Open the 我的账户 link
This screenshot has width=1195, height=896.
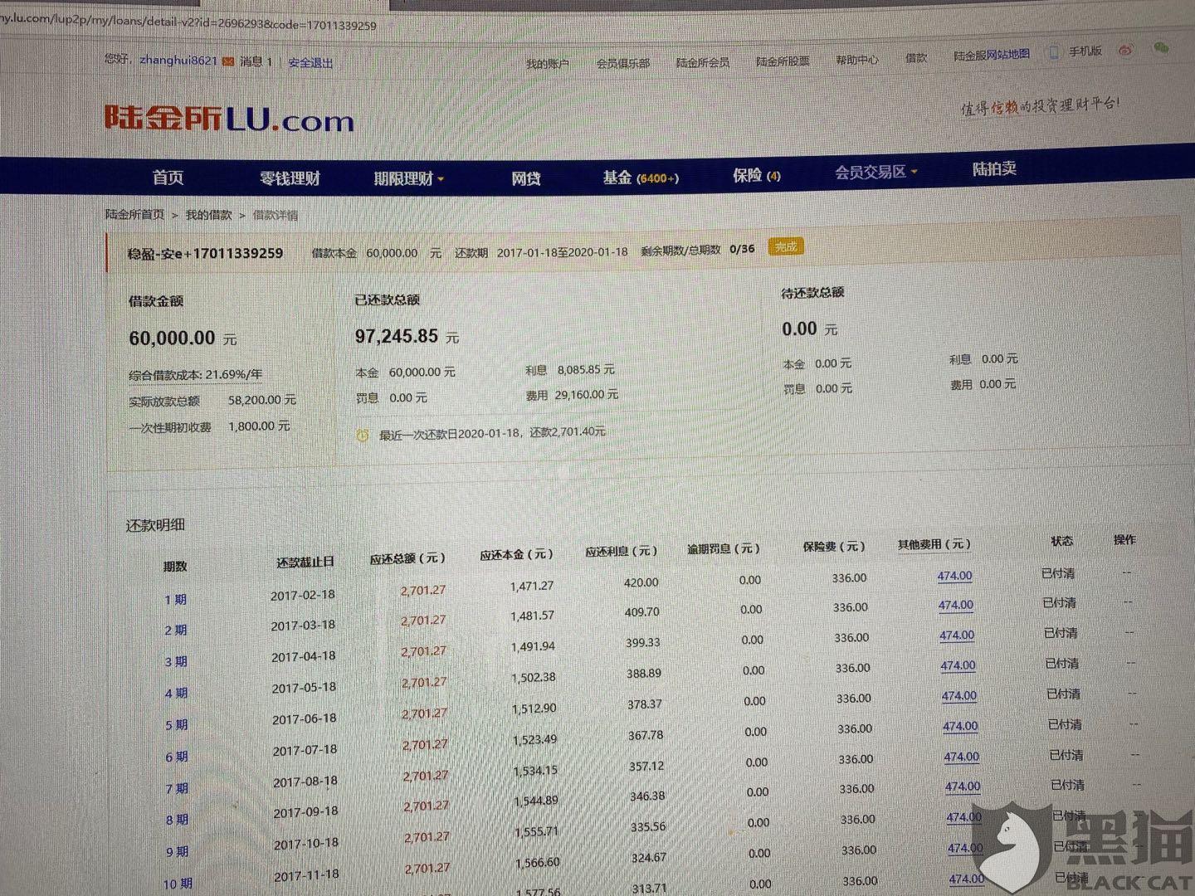click(x=547, y=64)
